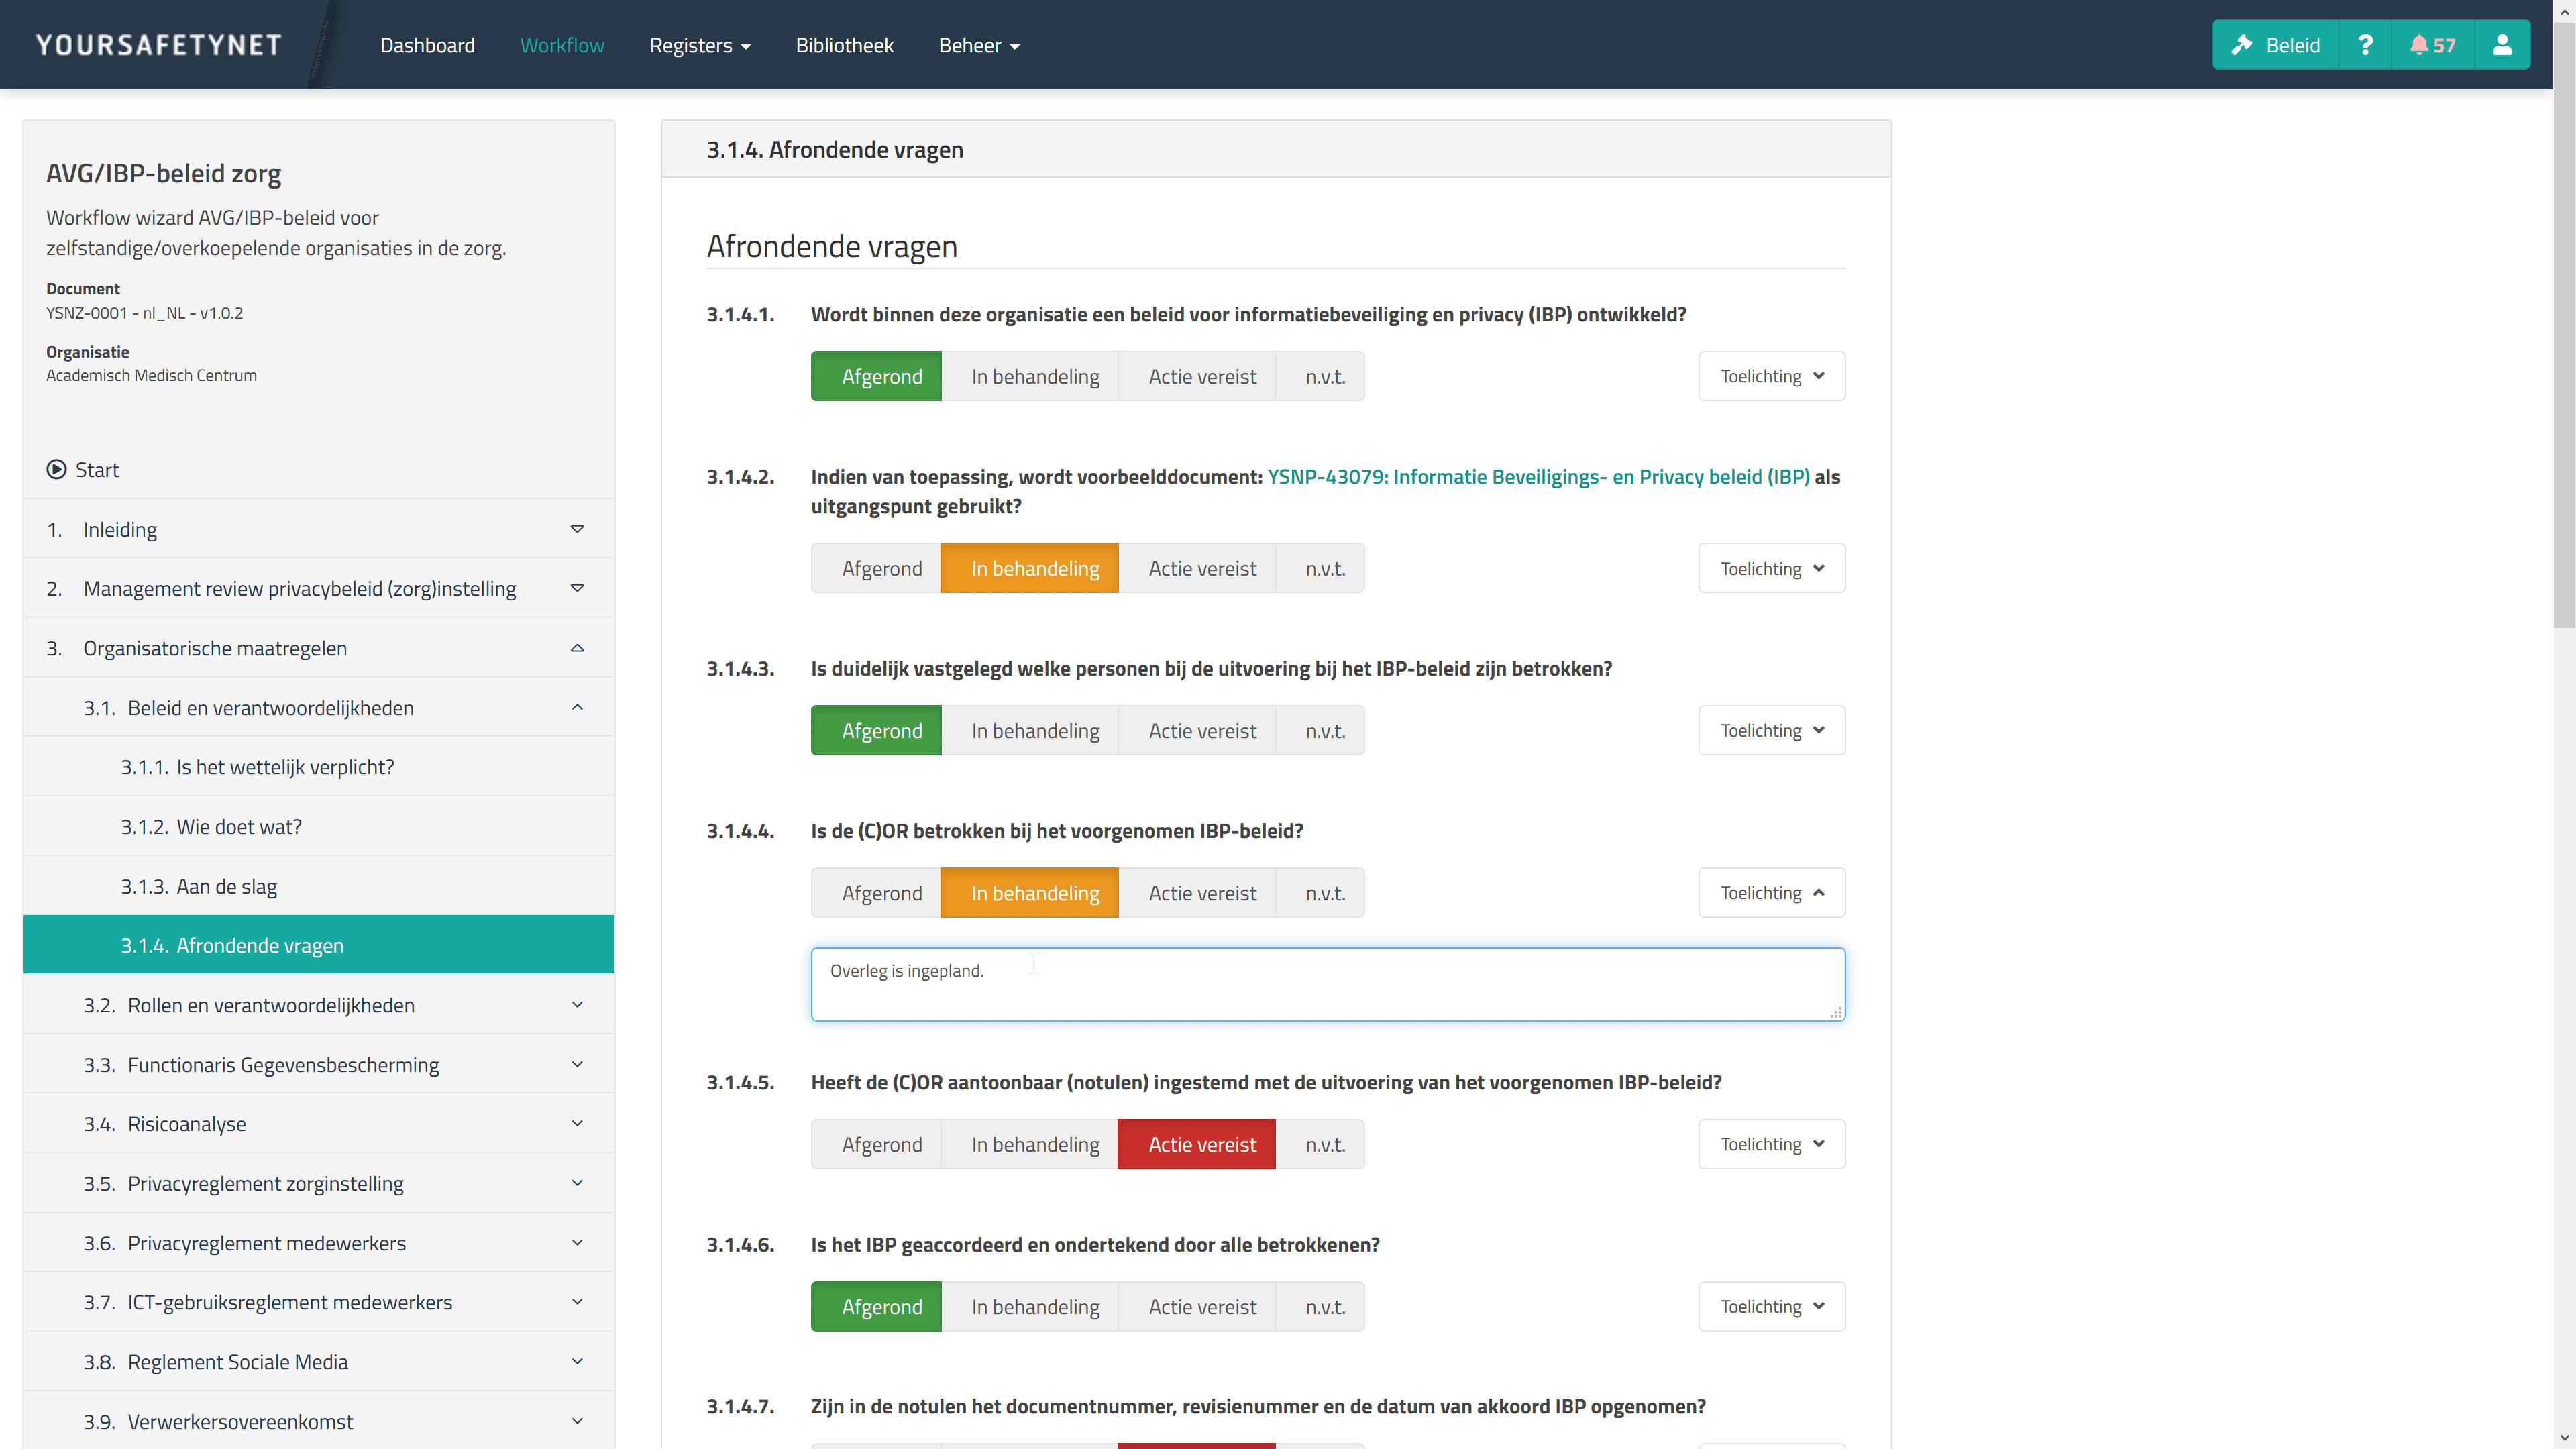Open the user profile icon
2576x1449 pixels.
point(2502,45)
